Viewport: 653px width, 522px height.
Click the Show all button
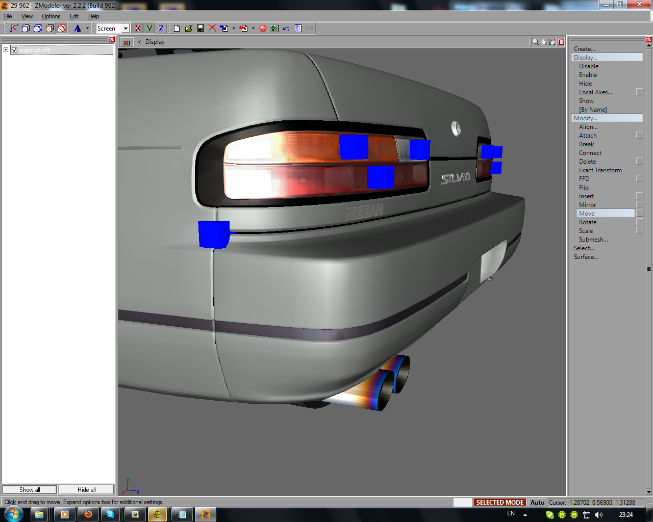(30, 490)
